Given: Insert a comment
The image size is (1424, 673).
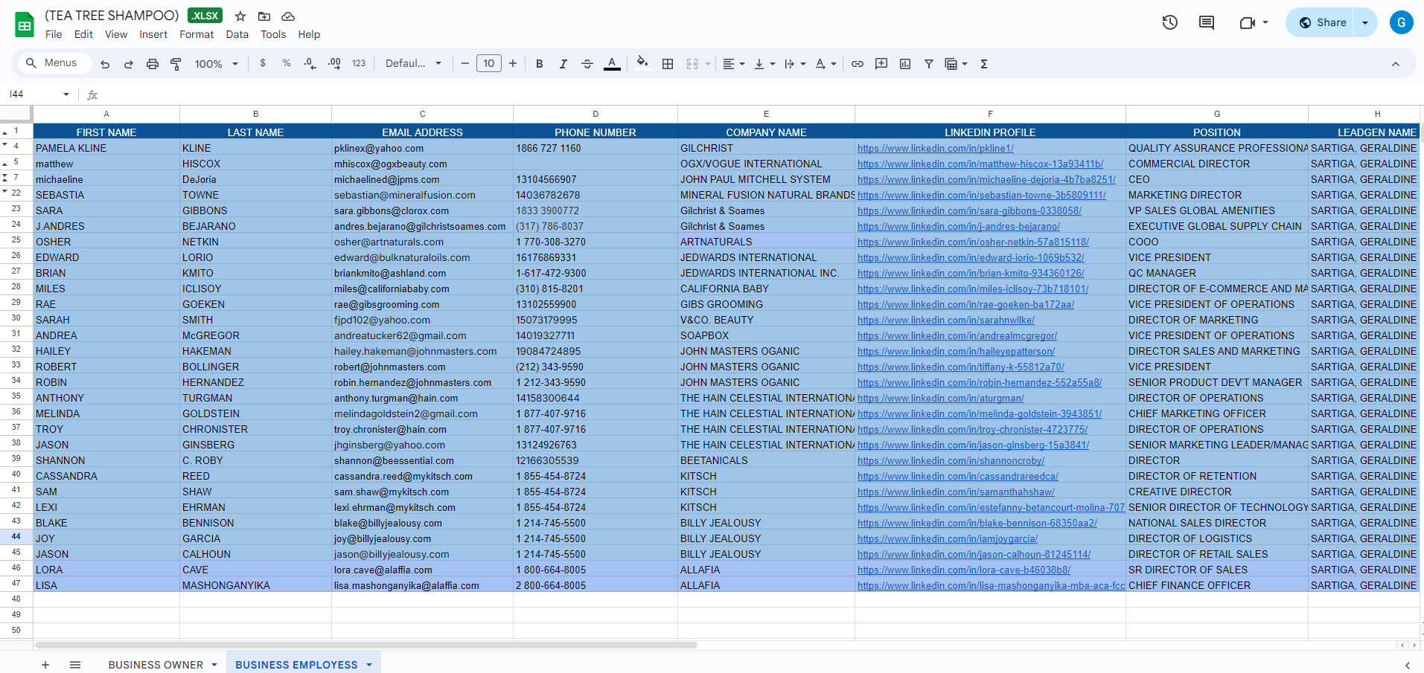Looking at the screenshot, I should point(881,64).
